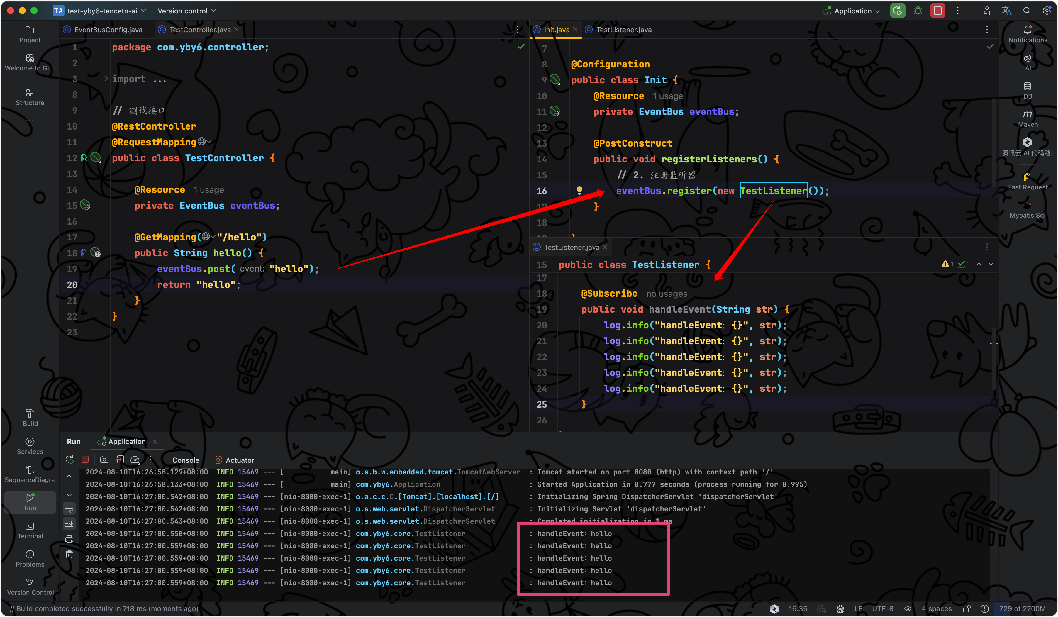The height and width of the screenshot is (617, 1058).
Task: Click the exit/attach process icon in Run toolbar
Action: tap(120, 460)
